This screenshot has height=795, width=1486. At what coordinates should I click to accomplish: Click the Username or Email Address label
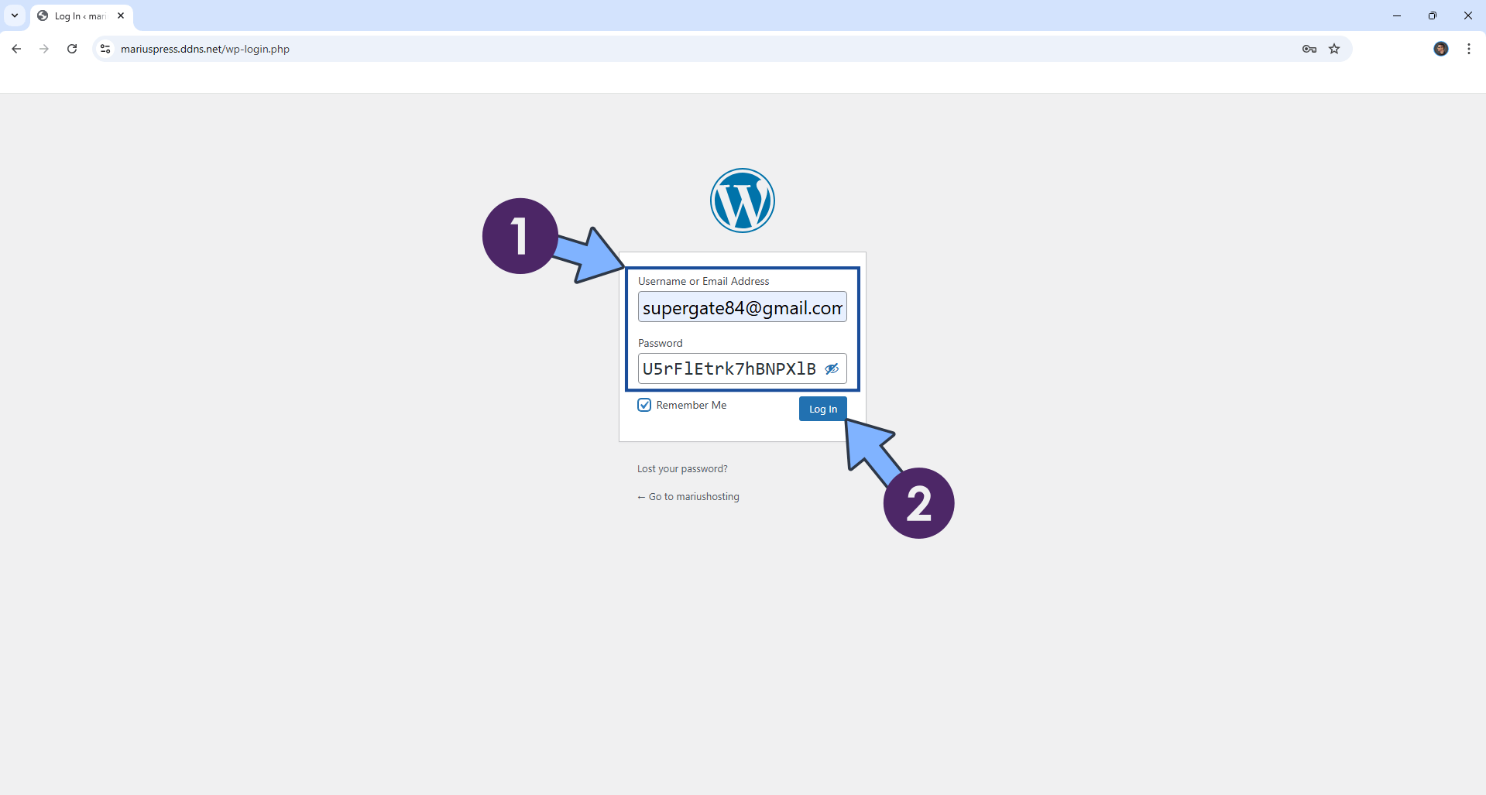click(703, 281)
